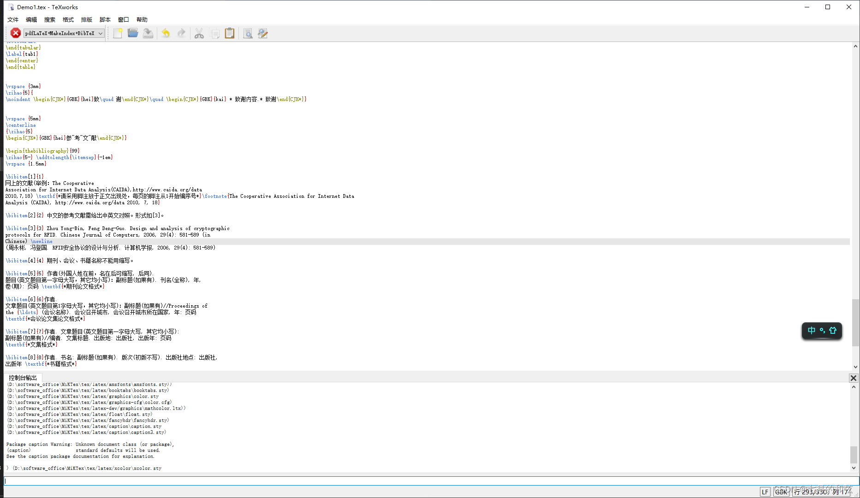
Task: Click the Copy icon in the toolbar
Action: [x=215, y=33]
